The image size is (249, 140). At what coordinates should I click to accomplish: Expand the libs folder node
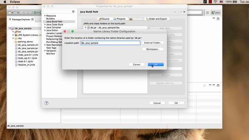(13, 38)
